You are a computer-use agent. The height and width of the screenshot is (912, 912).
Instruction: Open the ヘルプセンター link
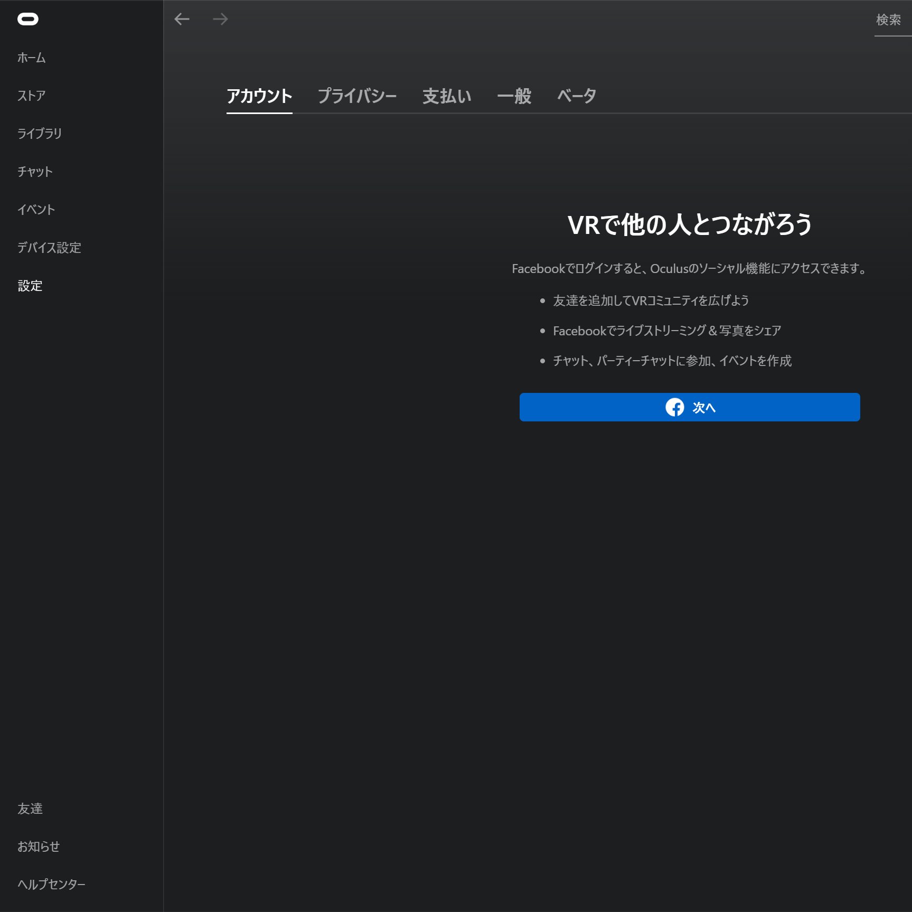pos(51,884)
